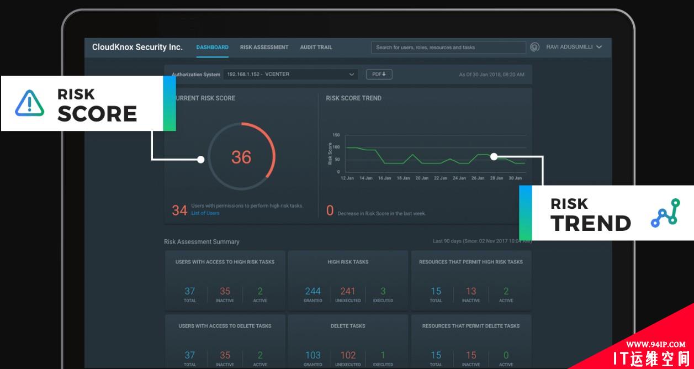Image resolution: width=694 pixels, height=369 pixels.
Task: Select active 2 in high risk resources card
Action: coord(506,291)
